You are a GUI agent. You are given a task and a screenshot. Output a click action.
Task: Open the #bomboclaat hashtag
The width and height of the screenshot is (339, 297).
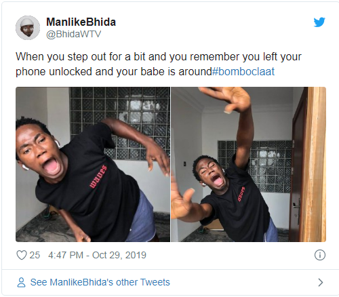[x=243, y=72]
